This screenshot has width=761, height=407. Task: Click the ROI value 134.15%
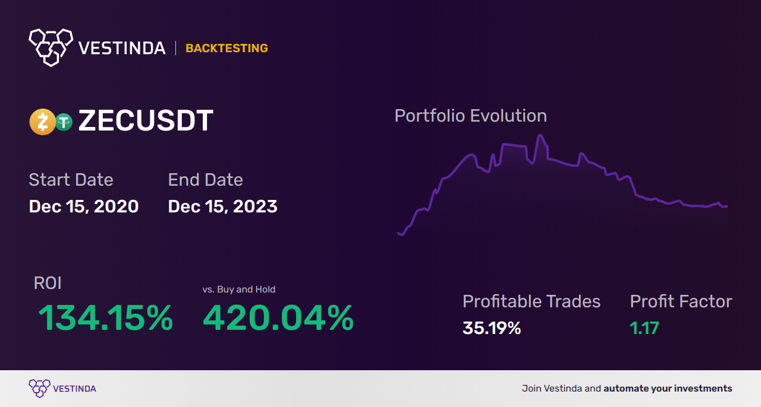[x=105, y=318]
